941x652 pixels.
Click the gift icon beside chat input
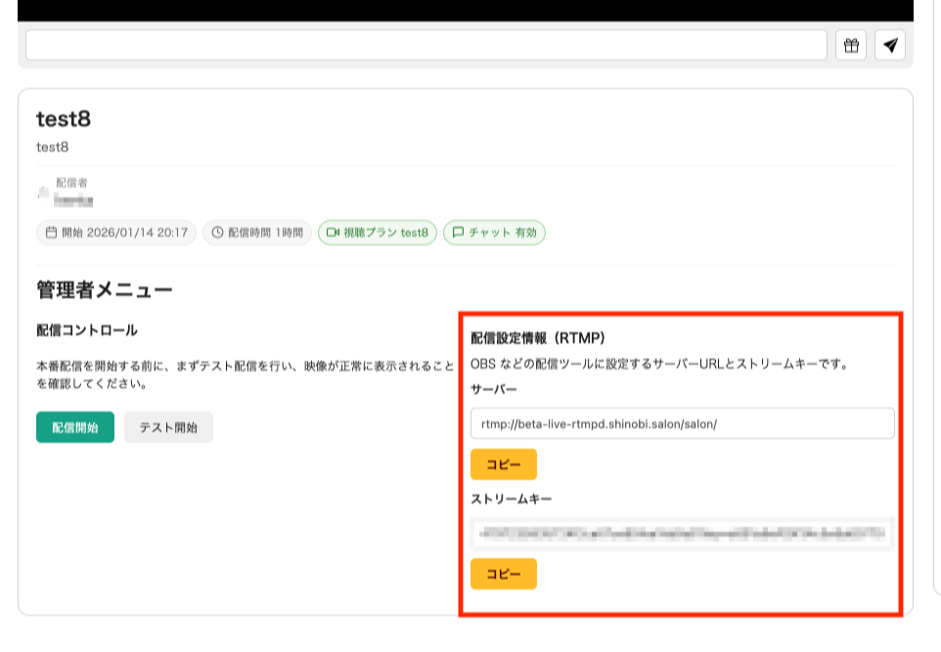point(851,45)
